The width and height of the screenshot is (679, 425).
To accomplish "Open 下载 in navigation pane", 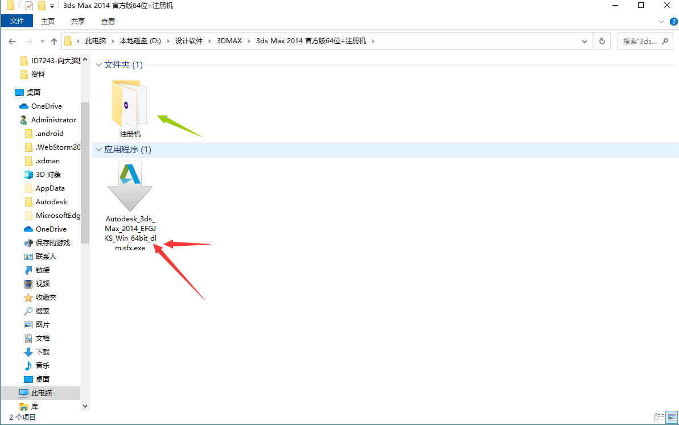I will (x=37, y=352).
